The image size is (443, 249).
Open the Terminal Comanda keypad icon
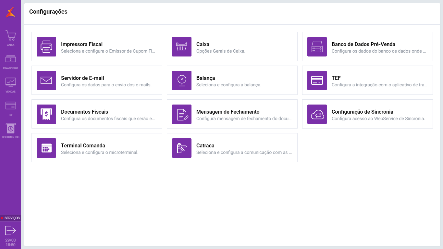pos(46,148)
